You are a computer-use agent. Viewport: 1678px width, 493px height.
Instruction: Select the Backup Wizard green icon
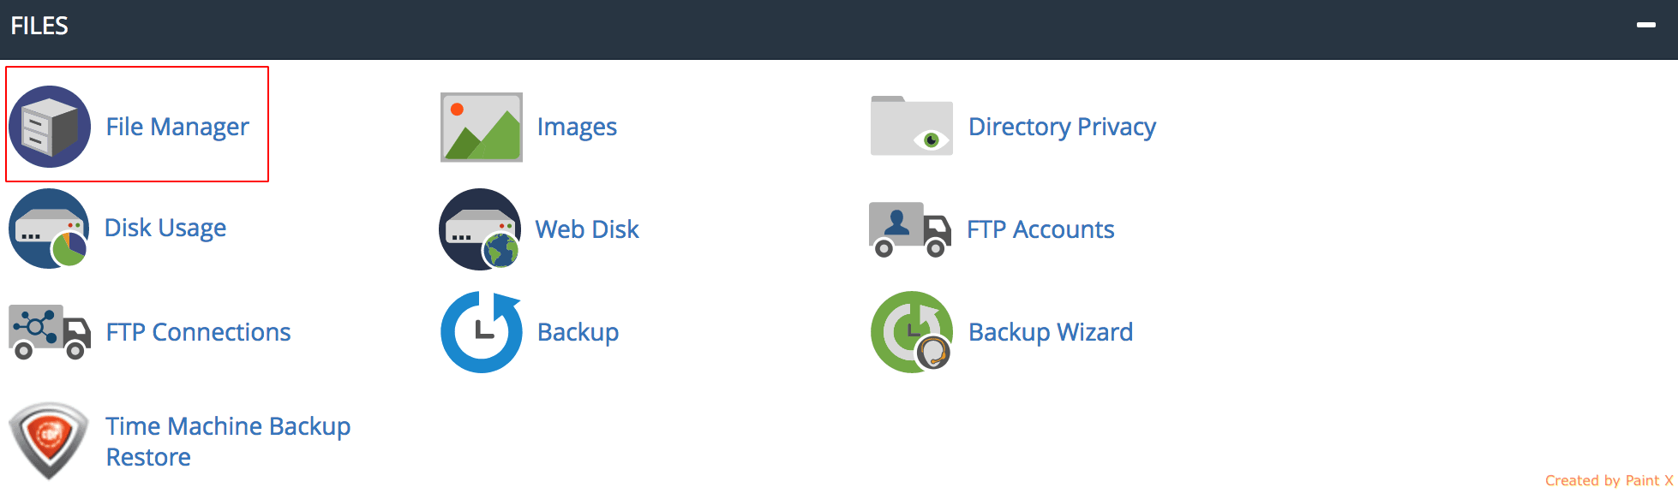point(911,332)
